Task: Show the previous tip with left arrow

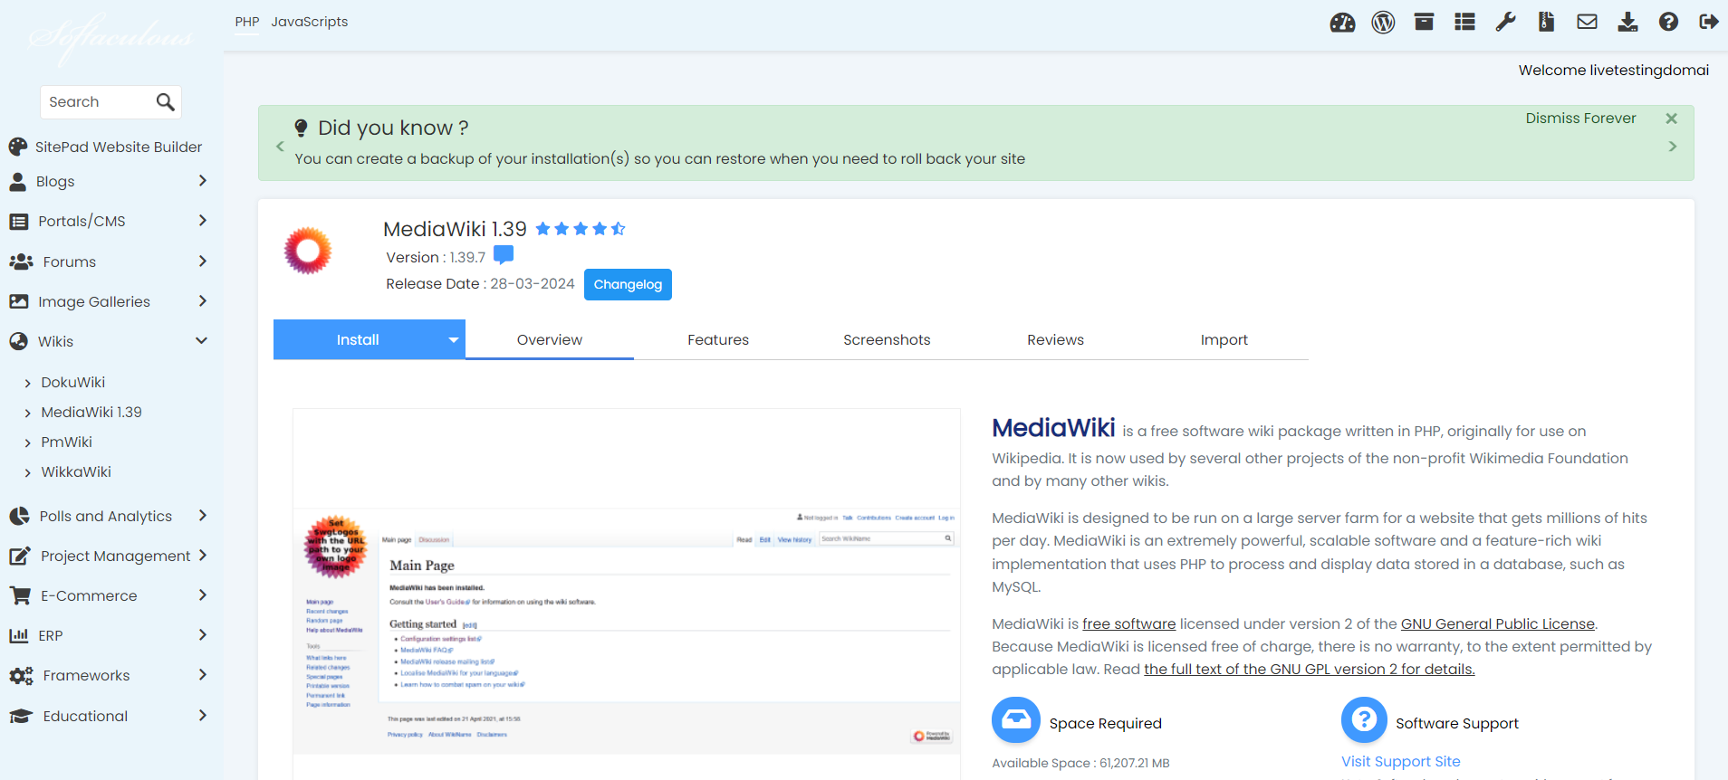Action: pos(280,146)
